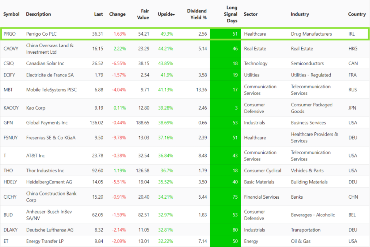Sort the table by Country column
The image size is (370, 247).
click(357, 14)
